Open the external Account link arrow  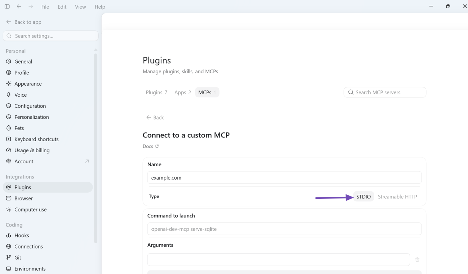point(87,161)
